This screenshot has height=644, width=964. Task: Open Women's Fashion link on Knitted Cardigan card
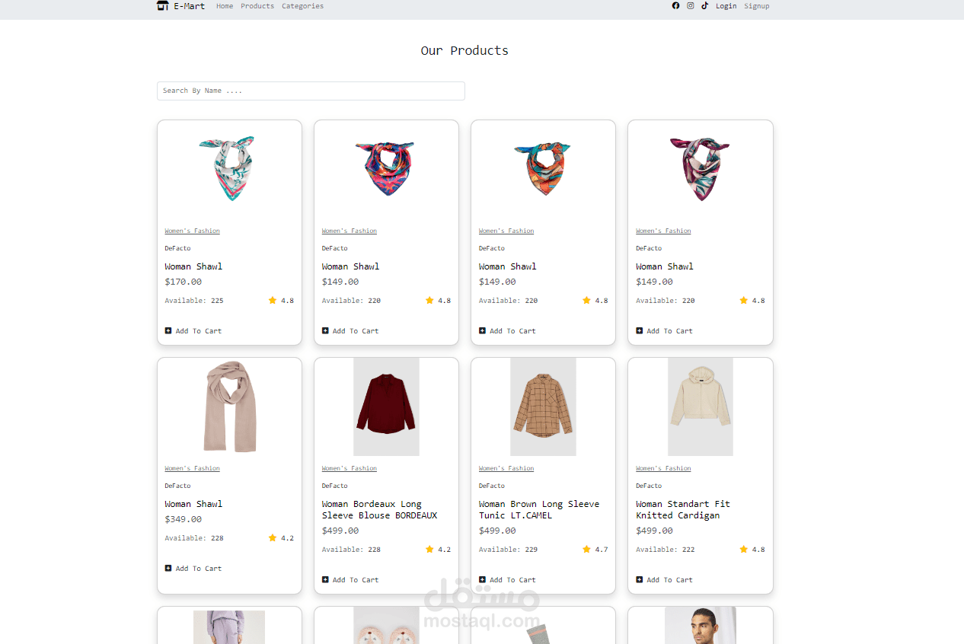tap(663, 468)
